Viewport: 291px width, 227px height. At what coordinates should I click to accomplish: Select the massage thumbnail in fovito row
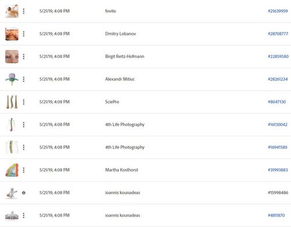(12, 11)
